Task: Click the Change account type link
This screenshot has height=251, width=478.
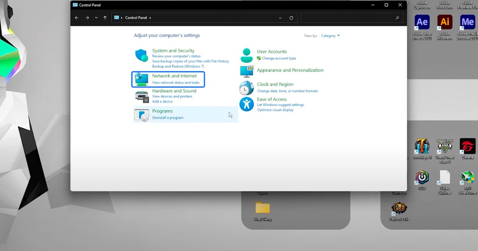Action: pos(279,58)
